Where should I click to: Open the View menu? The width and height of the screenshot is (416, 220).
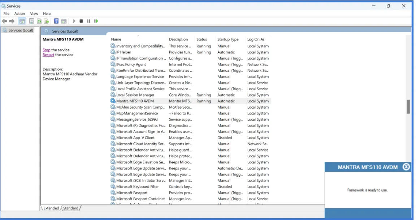pyautogui.click(x=34, y=14)
